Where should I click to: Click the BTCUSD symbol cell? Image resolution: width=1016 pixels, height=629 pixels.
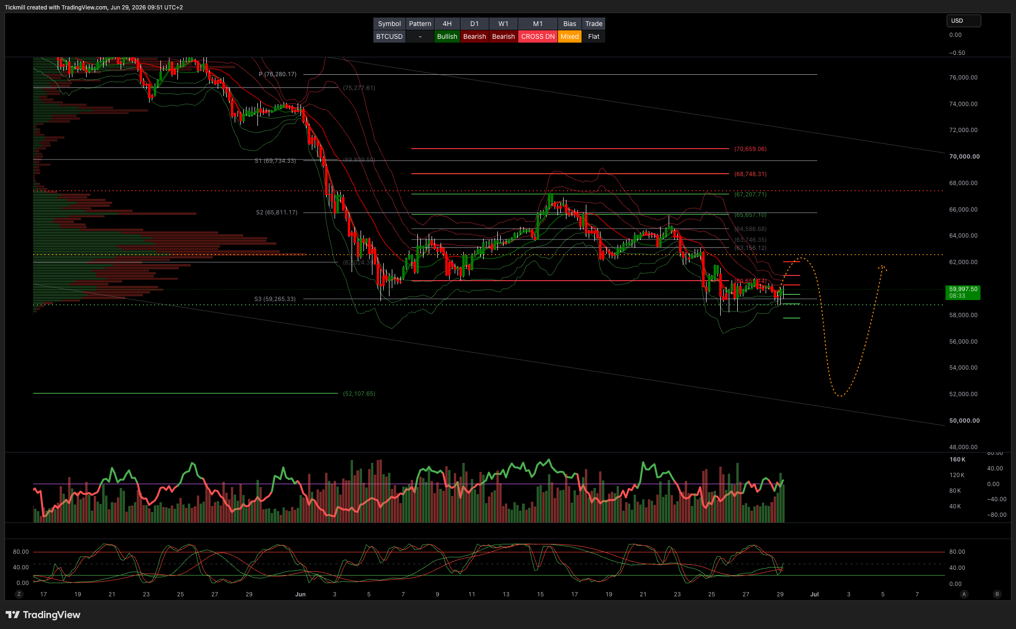(389, 36)
